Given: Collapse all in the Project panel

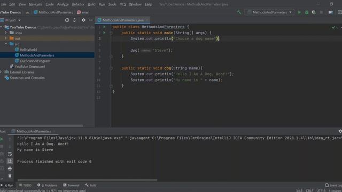Looking at the screenshot, I should (74, 20).
